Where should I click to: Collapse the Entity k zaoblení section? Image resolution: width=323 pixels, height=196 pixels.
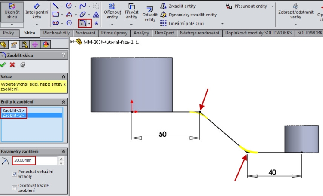(63, 102)
